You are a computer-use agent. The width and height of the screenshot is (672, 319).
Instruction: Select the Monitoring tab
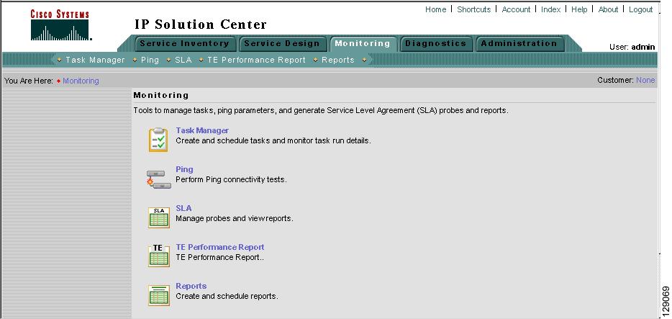pyautogui.click(x=362, y=43)
